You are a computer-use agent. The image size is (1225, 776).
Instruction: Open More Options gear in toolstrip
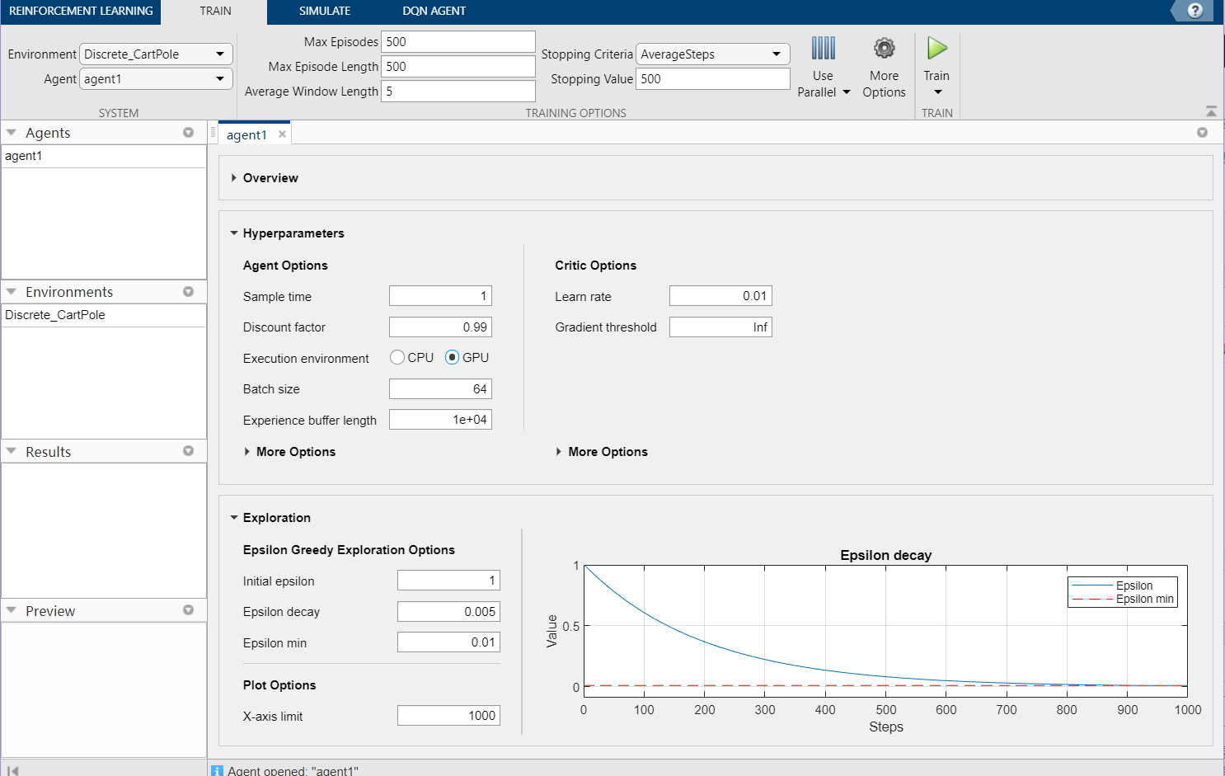coord(884,49)
